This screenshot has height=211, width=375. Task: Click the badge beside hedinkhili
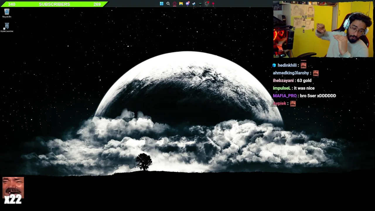(x=274, y=65)
